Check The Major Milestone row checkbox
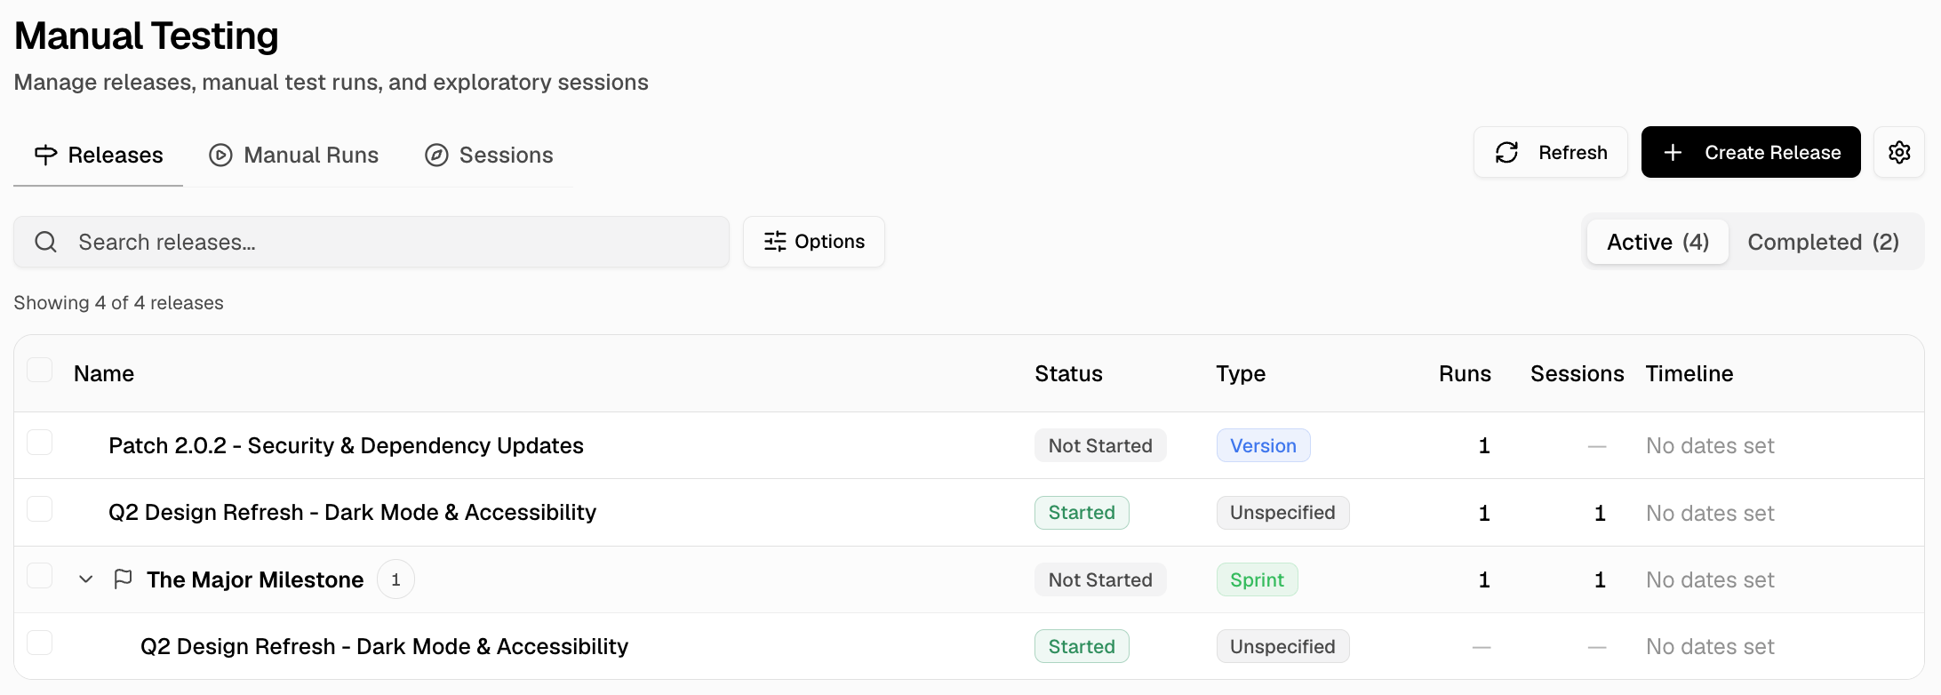The width and height of the screenshot is (1941, 695). (x=40, y=576)
